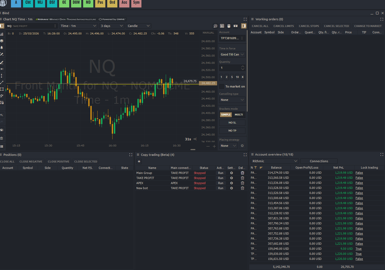
Task: Toggle lock trading True for the 159,040.00 account
Action: click(358, 249)
